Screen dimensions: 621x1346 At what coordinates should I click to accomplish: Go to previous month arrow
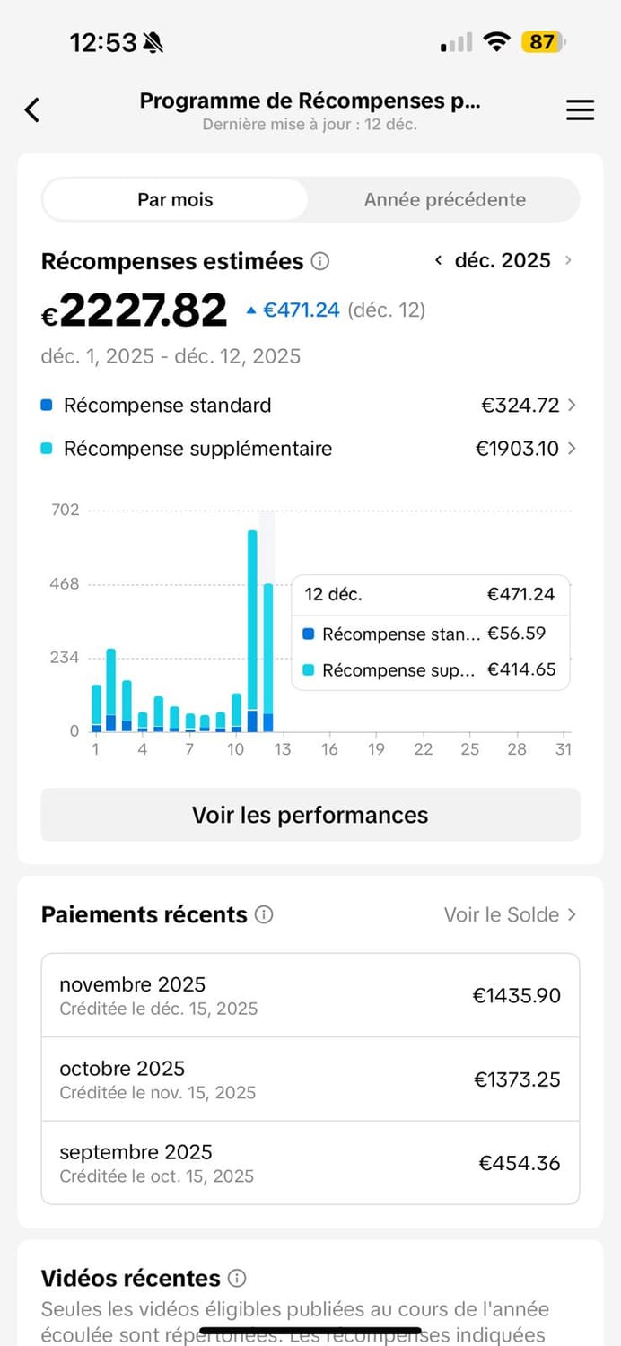tap(438, 260)
